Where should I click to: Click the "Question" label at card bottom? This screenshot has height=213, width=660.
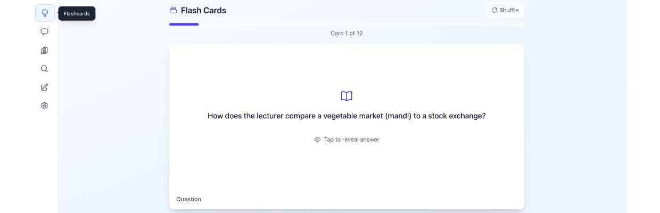(189, 199)
